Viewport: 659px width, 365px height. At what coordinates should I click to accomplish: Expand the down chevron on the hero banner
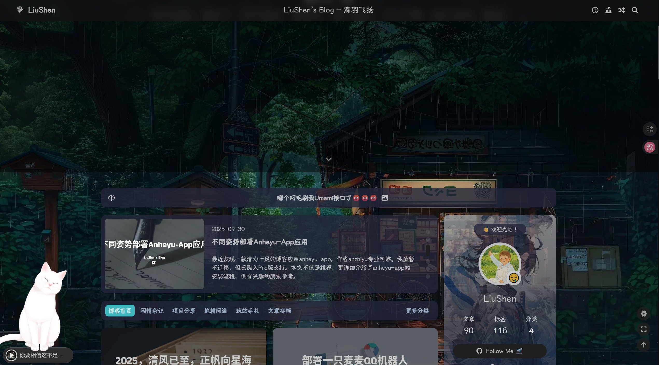[329, 159]
